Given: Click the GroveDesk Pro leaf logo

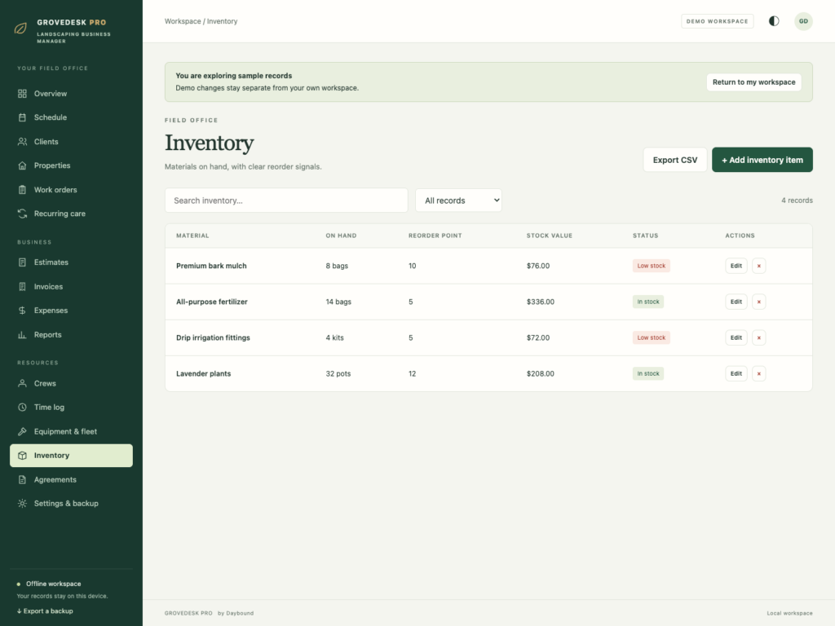Looking at the screenshot, I should click(20, 29).
